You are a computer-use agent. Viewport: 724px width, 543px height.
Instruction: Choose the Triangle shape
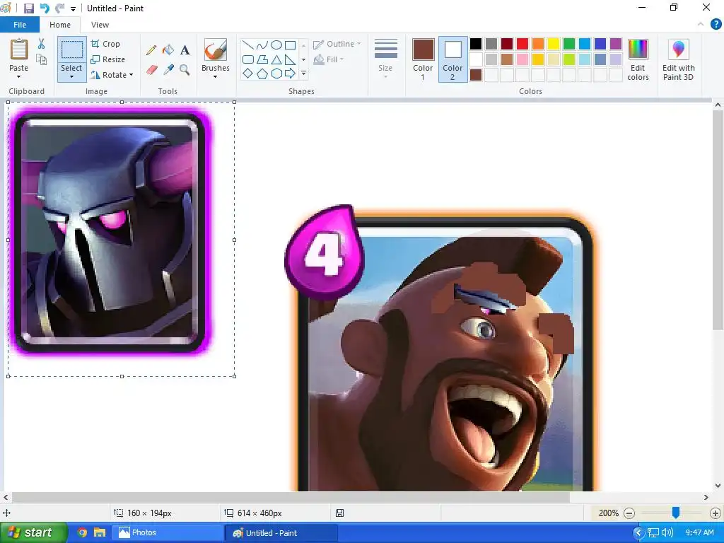click(x=276, y=59)
